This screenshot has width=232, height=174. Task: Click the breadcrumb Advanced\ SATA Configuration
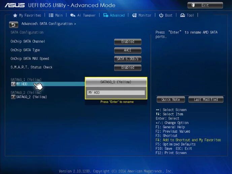[x=48, y=24]
